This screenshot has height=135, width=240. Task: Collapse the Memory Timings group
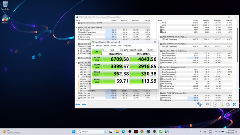tap(76, 58)
